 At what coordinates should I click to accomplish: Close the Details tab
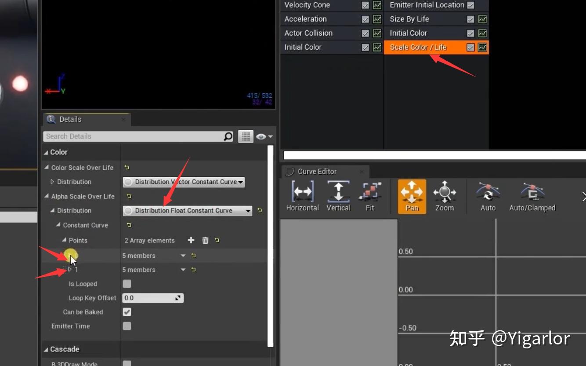[123, 119]
